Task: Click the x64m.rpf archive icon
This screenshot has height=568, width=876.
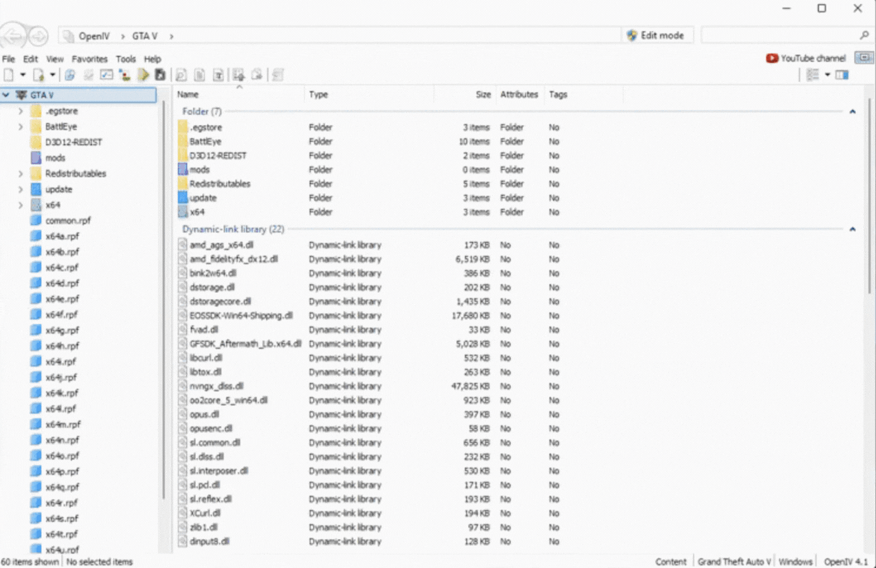Action: 36,424
